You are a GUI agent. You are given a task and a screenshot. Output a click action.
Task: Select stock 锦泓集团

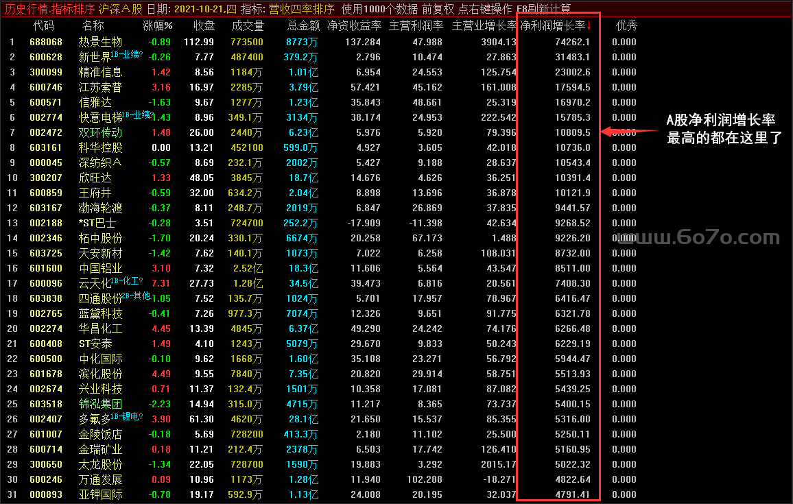(100, 405)
